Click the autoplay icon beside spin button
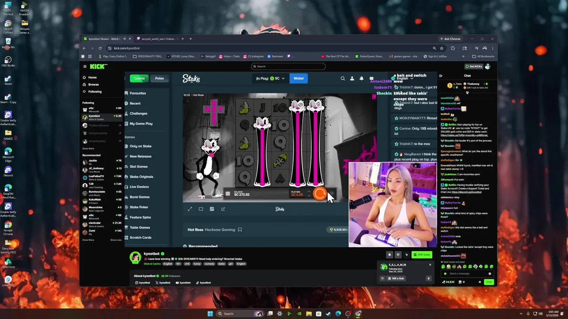The image size is (568, 319). click(x=332, y=194)
